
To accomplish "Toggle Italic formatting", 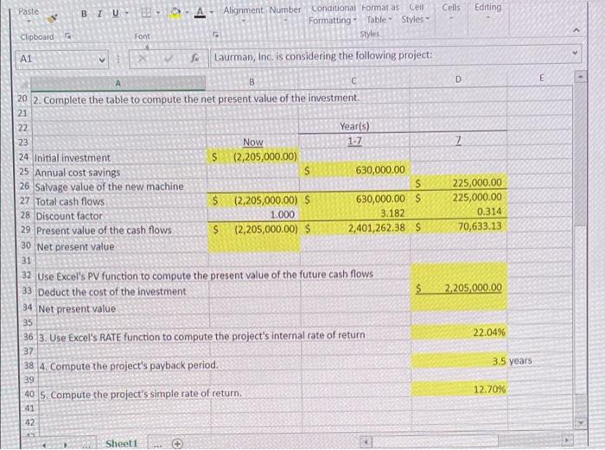I will (x=100, y=14).
